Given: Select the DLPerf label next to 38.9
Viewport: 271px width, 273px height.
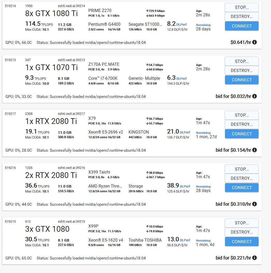Looking at the screenshot, I should (185, 186).
